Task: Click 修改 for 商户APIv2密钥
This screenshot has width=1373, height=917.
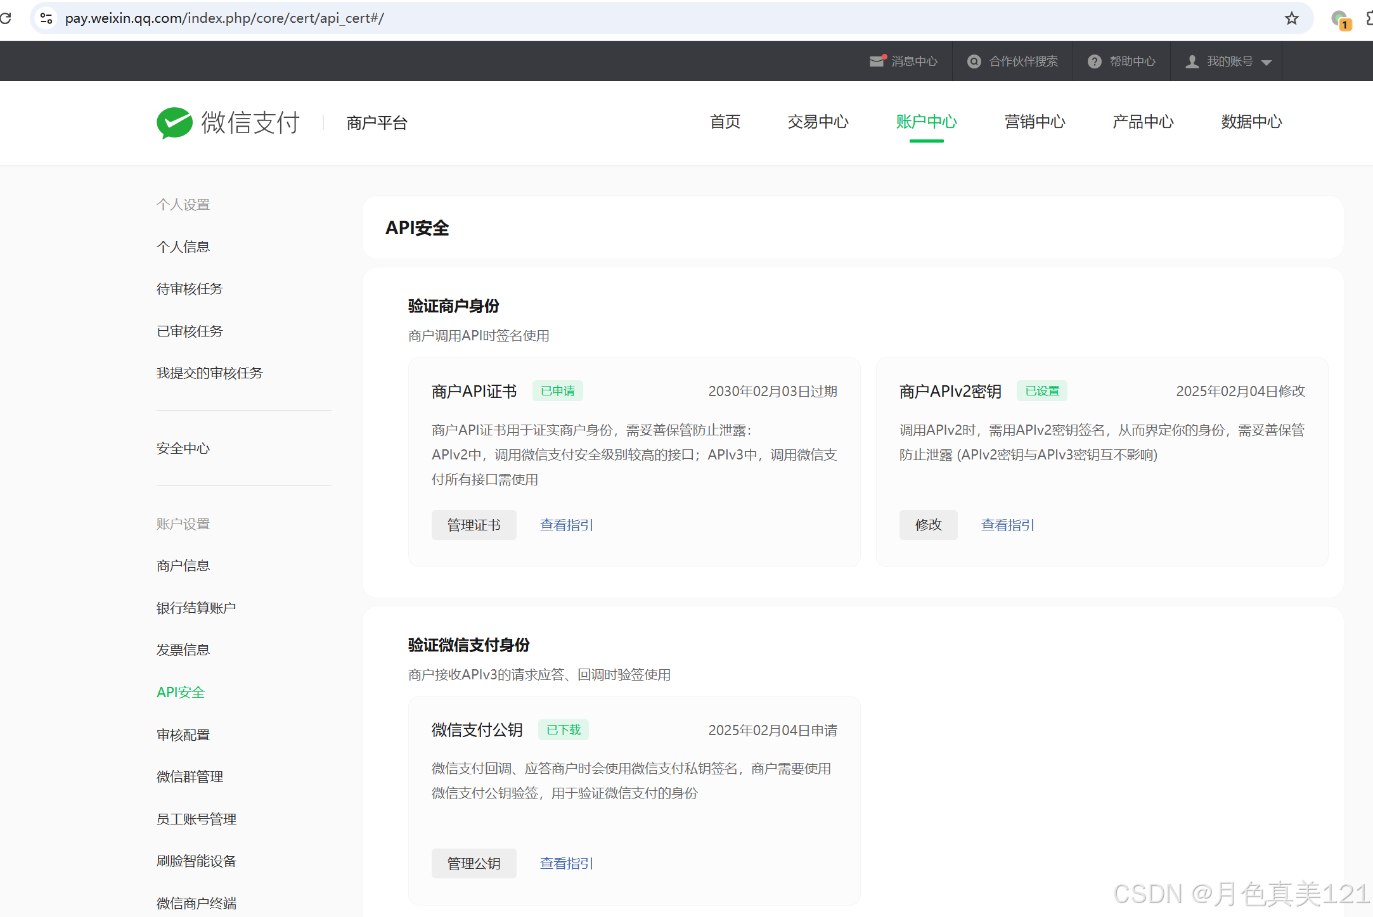Action: point(928,525)
